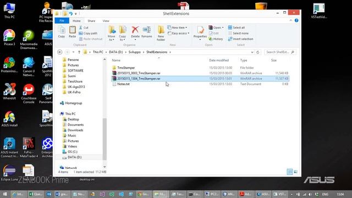Click DATA (D:) in the address breadcrumb

tap(116, 52)
